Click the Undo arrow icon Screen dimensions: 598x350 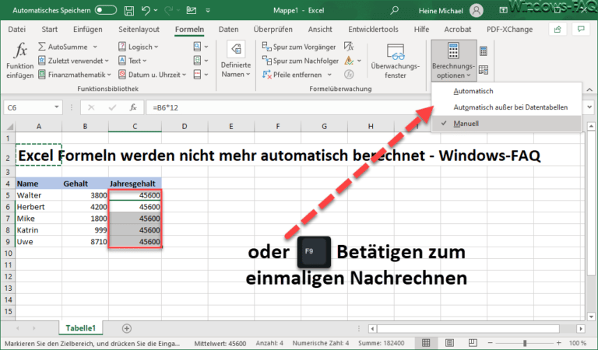[x=146, y=11]
